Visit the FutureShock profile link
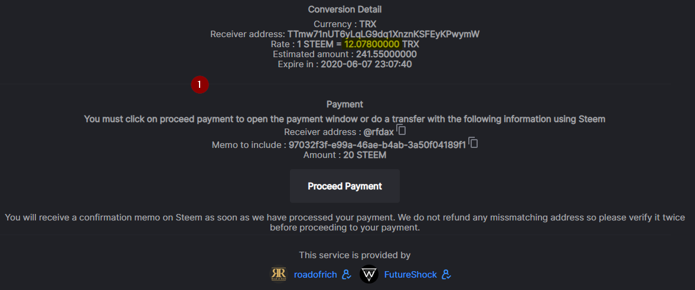 pyautogui.click(x=410, y=275)
